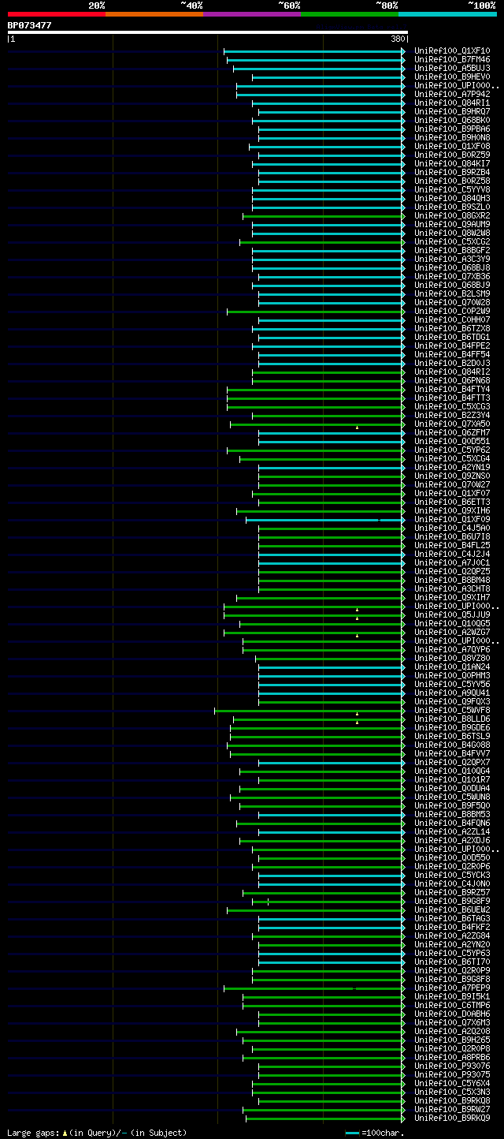Click the white query ruler bar from 1 to 380
Viewport: 504px width, 1139px height.
(x=208, y=32)
